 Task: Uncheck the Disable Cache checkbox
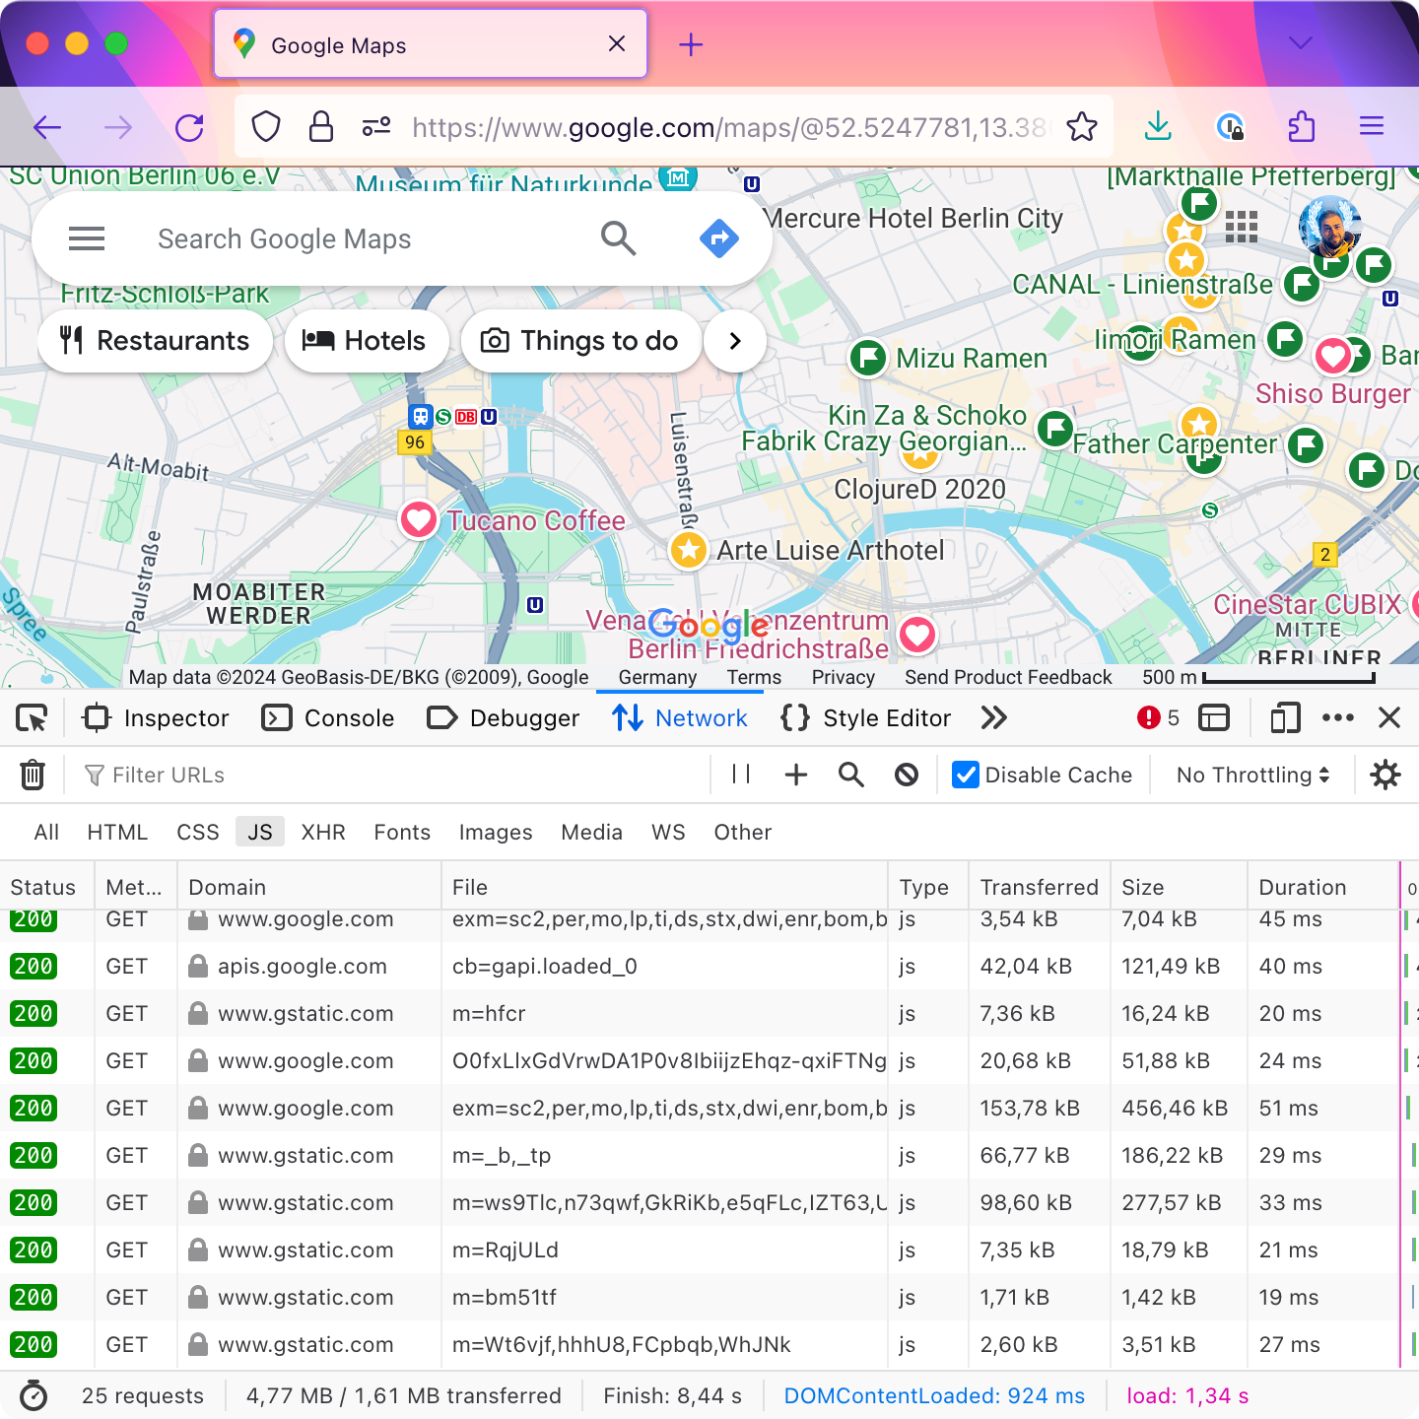coord(966,776)
